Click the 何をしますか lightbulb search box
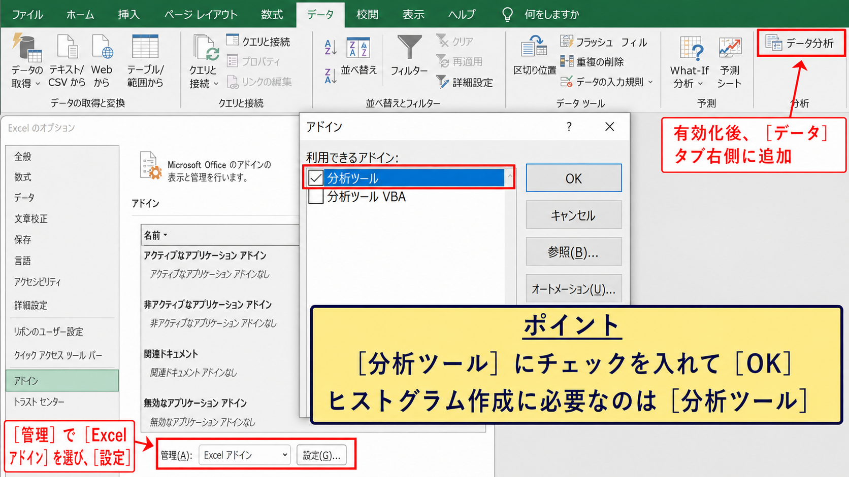This screenshot has width=849, height=477. 541,14
